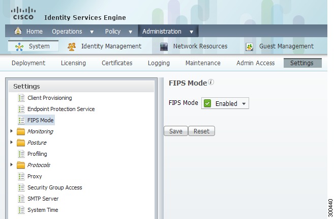Image resolution: width=334 pixels, height=219 pixels.
Task: Select FIPS Mode in Settings tree
Action: click(41, 120)
